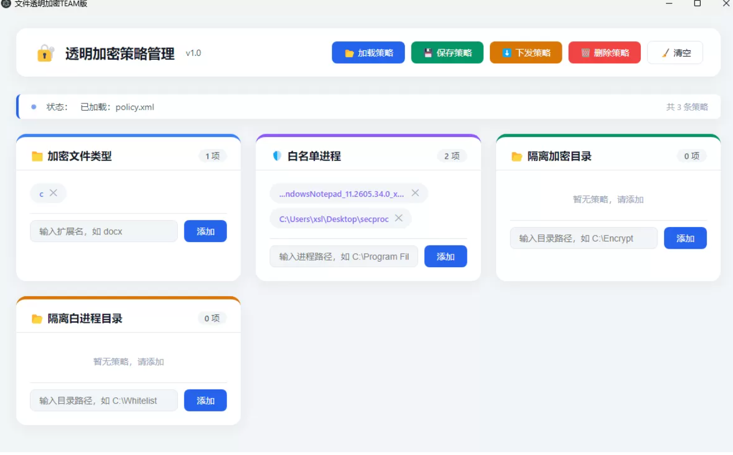Focus the 输入扩展名 extension input field
733x455 pixels.
click(x=104, y=231)
